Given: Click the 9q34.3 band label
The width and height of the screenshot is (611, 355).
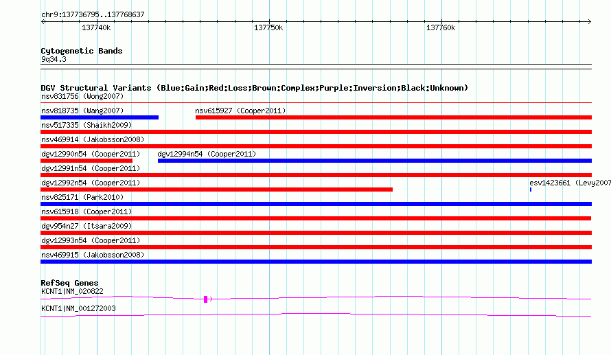Looking at the screenshot, I should pos(54,59).
